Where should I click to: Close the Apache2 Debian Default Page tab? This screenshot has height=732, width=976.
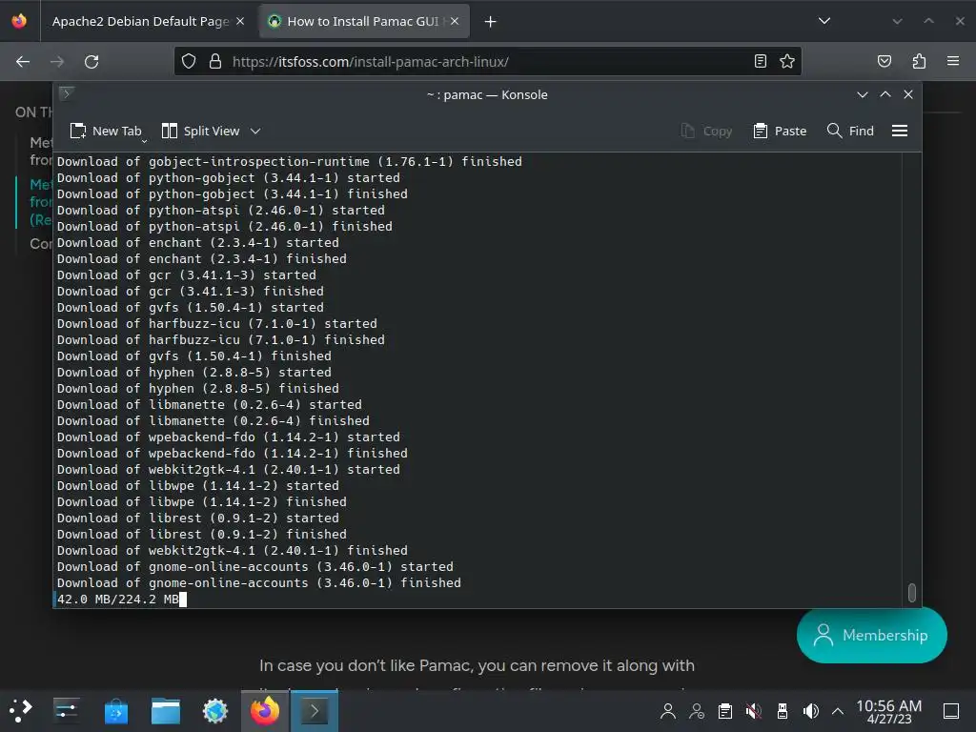pyautogui.click(x=240, y=21)
